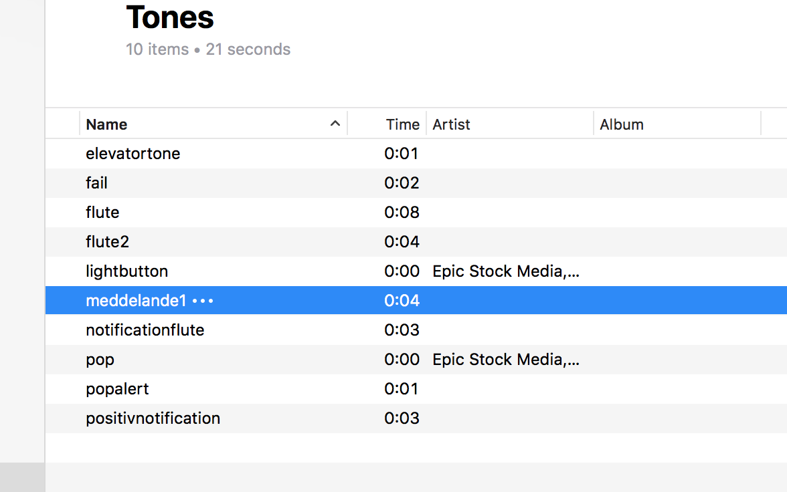Click Epic Stock Media artist on pop row
Screen dimensions: 787x492
[x=506, y=360]
